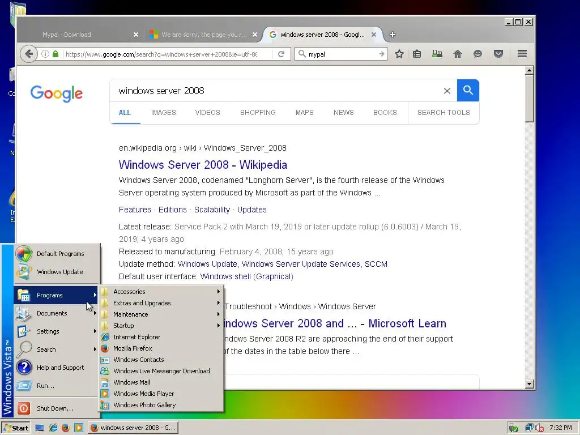This screenshot has height=435, width=580.
Task: Click the Firefox taskbar window button
Action: pyautogui.click(x=133, y=428)
